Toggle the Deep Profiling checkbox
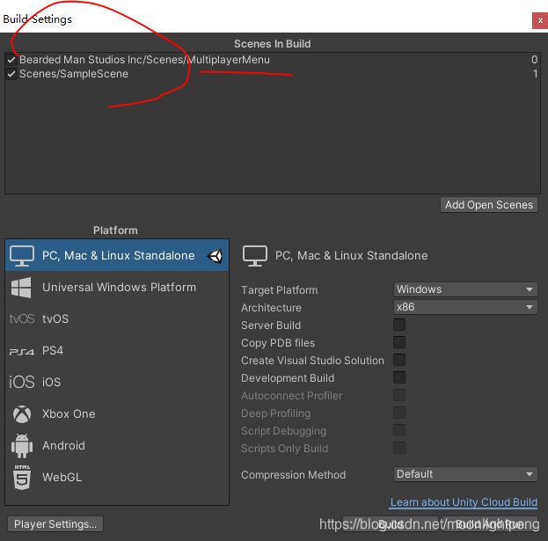 pos(399,413)
